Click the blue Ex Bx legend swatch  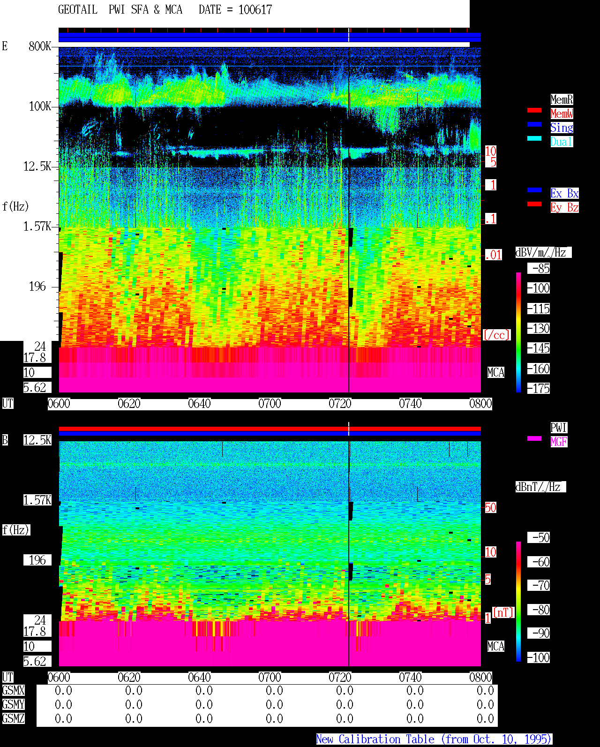pos(534,190)
